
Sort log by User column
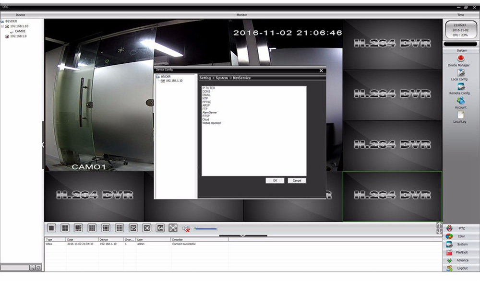[153, 239]
